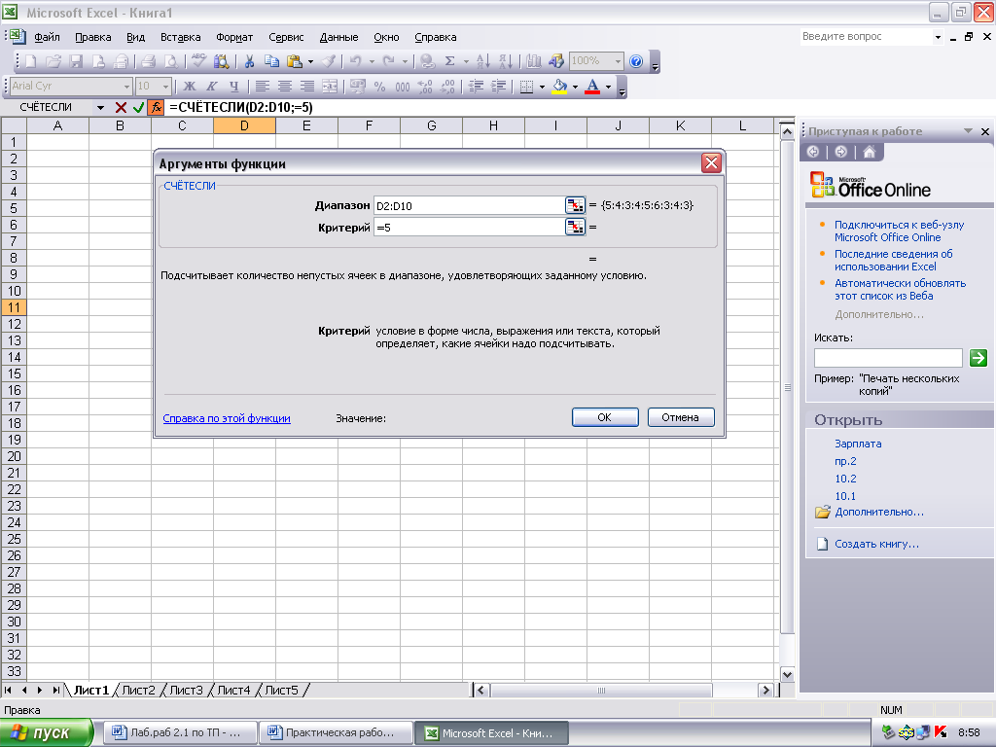The image size is (996, 747).
Task: Click the Save diskette toolbar icon
Action: pos(76,61)
